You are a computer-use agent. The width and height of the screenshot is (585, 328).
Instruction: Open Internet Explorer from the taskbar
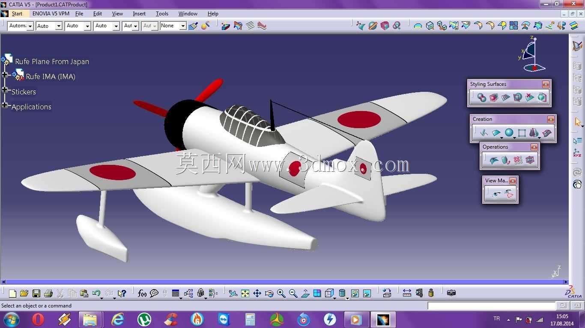click(117, 319)
